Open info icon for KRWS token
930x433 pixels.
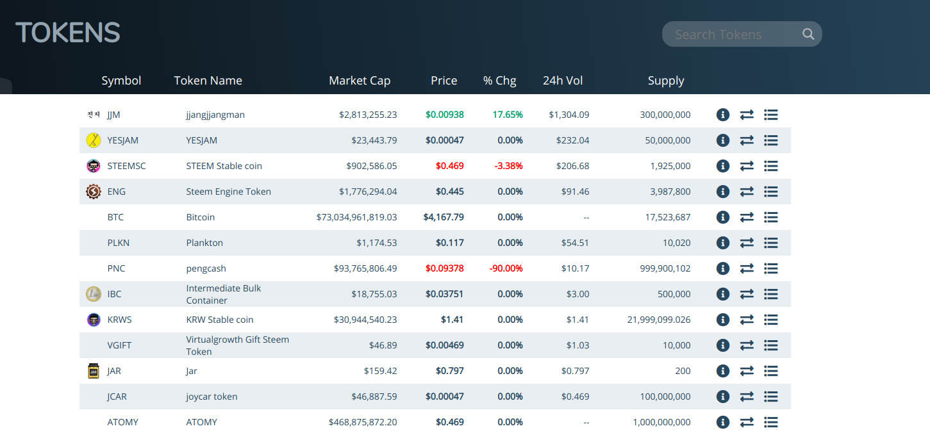723,320
